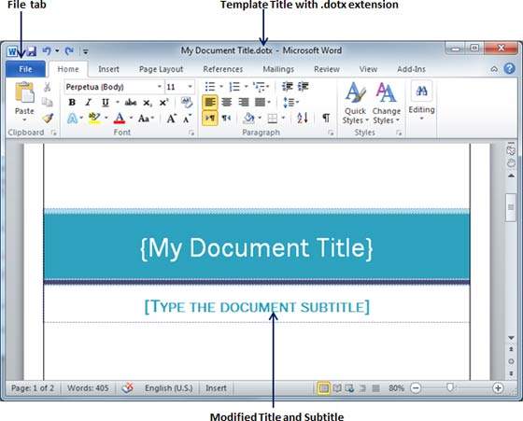Image resolution: width=523 pixels, height=421 pixels.
Task: Toggle Insert mode indicator in status bar
Action: [216, 388]
